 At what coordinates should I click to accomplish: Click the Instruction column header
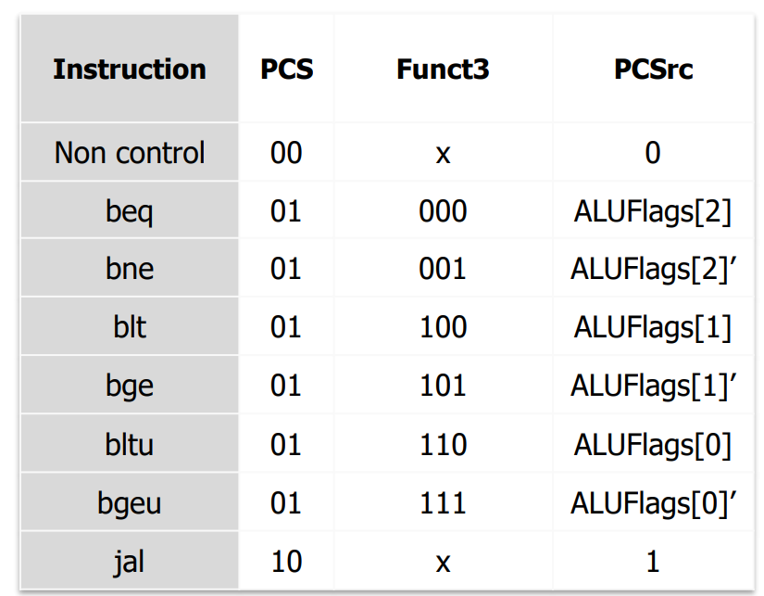pos(130,70)
